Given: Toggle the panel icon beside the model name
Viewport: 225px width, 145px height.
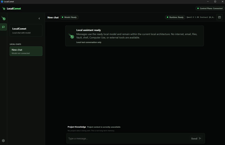Looking at the screenshot, I should pos(219,17).
